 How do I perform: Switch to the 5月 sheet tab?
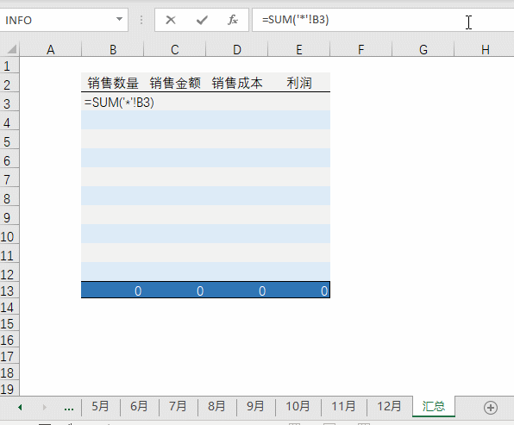click(100, 406)
